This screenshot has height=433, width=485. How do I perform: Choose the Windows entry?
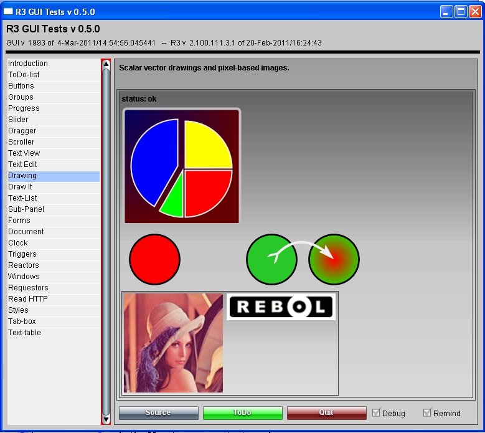click(54, 277)
